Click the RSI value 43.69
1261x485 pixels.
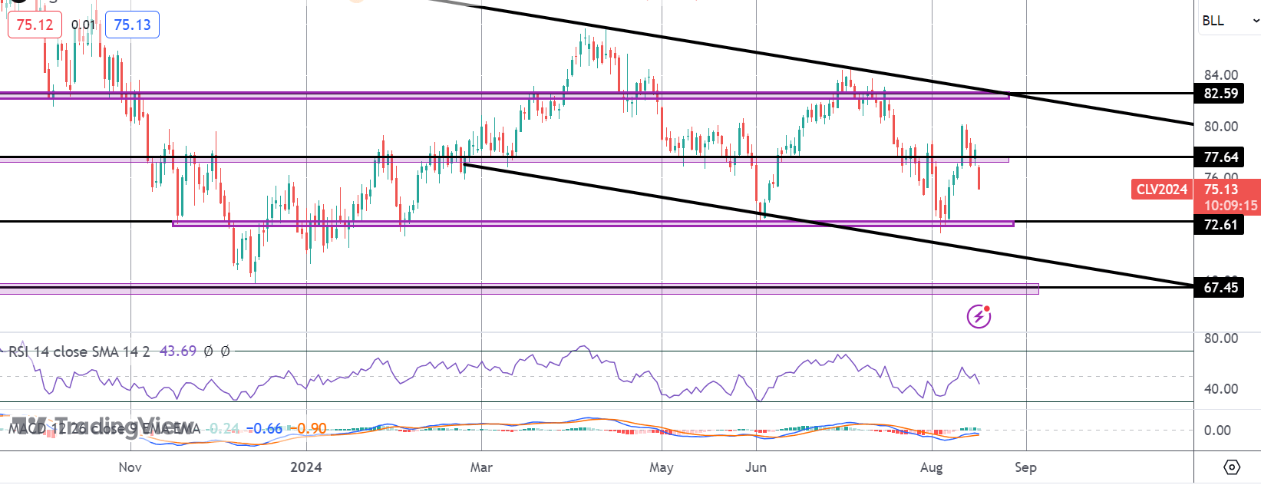(x=178, y=351)
